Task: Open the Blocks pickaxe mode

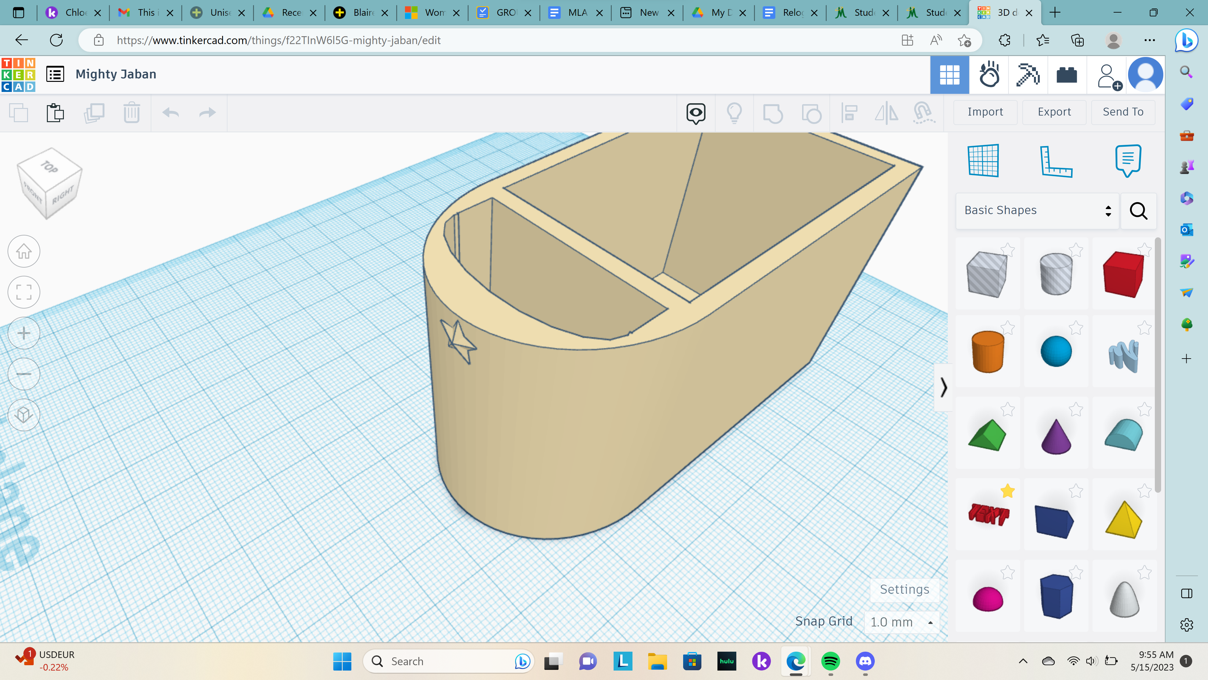Action: (1028, 75)
